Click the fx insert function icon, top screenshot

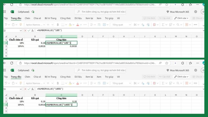pos(32,31)
